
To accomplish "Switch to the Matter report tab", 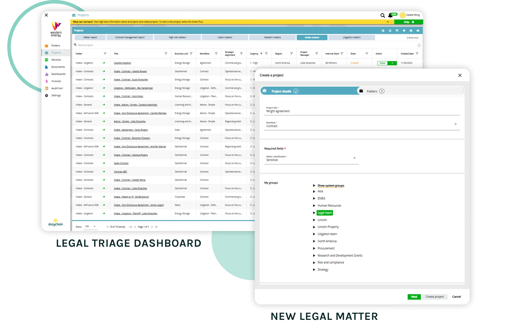I will pos(90,37).
